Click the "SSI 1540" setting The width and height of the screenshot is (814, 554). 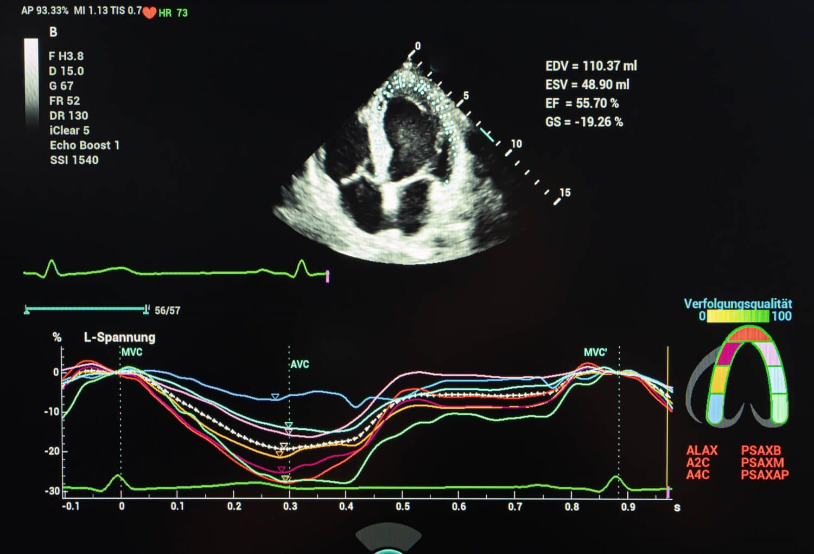coord(74,160)
